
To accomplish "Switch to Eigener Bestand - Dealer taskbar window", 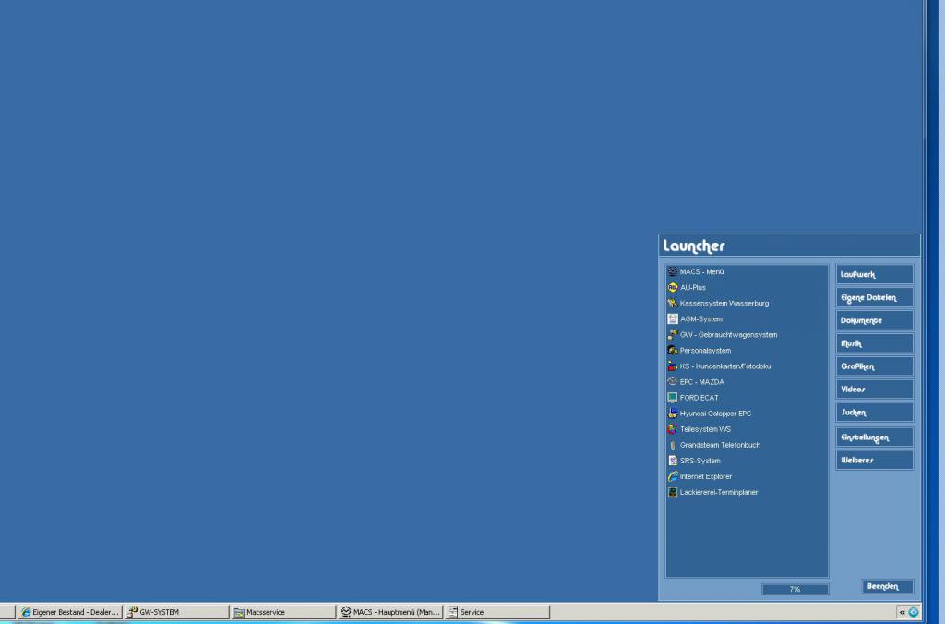I will pyautogui.click(x=69, y=612).
